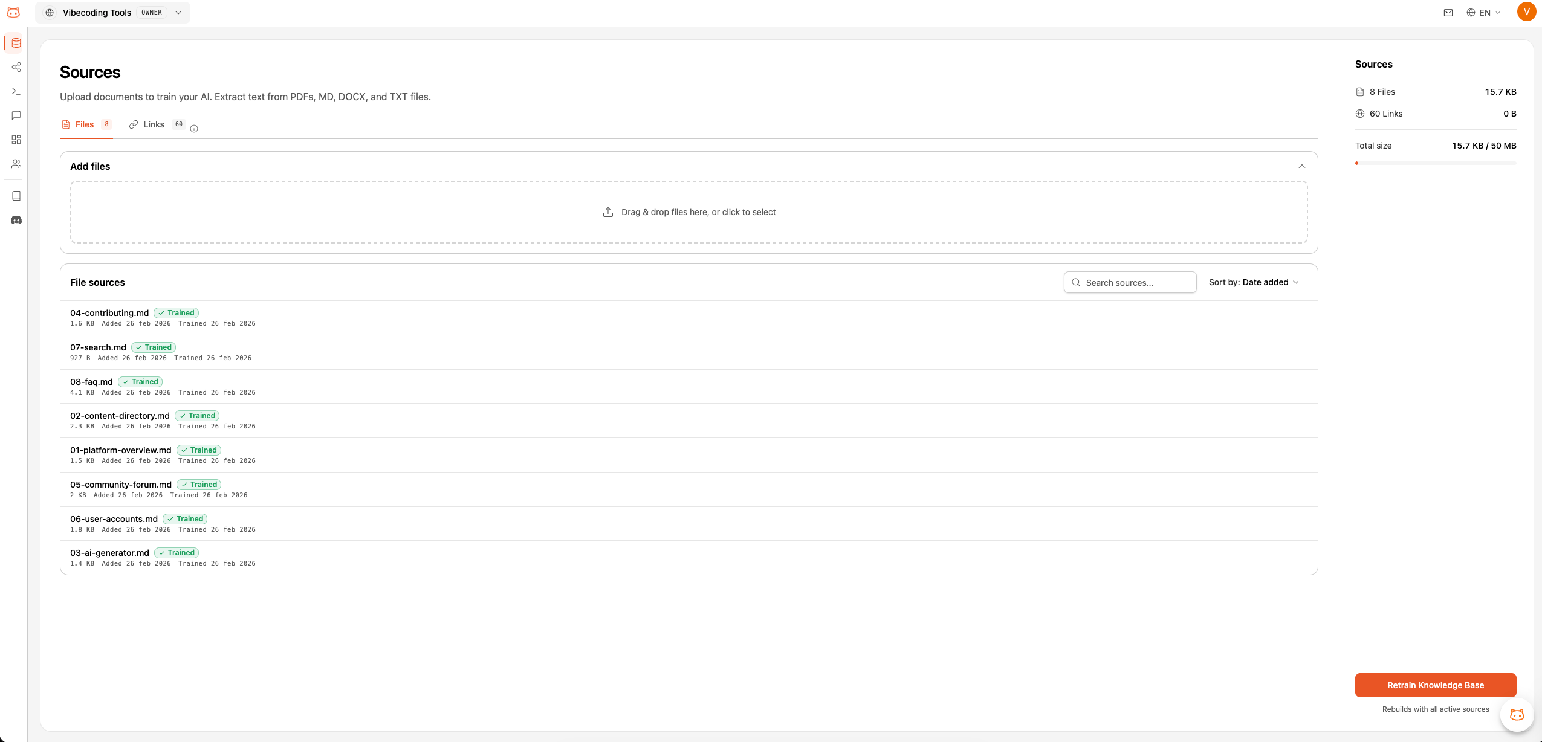
Task: Open the orange cat logo home icon
Action: (13, 12)
